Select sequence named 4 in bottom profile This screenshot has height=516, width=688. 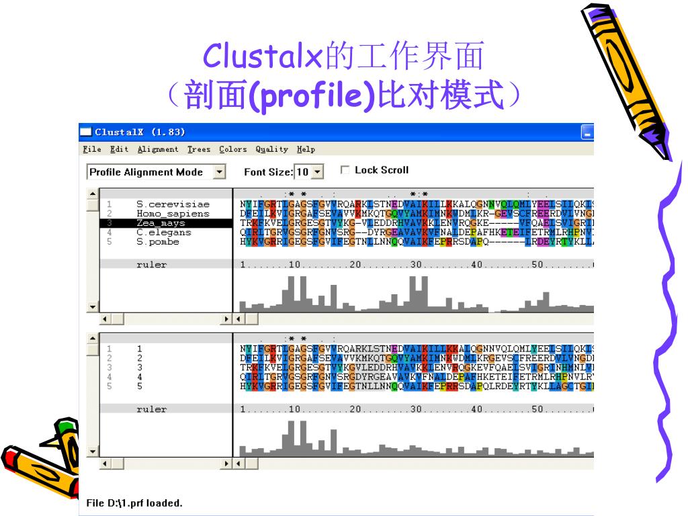tap(140, 377)
